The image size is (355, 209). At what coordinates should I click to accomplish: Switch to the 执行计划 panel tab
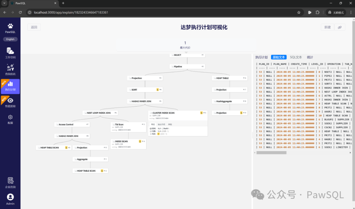[x=261, y=57]
